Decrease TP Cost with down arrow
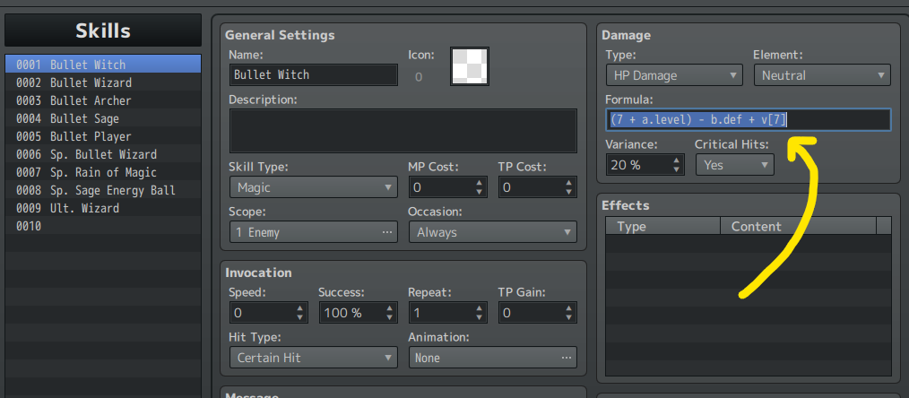Image resolution: width=909 pixels, height=398 pixels. pyautogui.click(x=569, y=192)
